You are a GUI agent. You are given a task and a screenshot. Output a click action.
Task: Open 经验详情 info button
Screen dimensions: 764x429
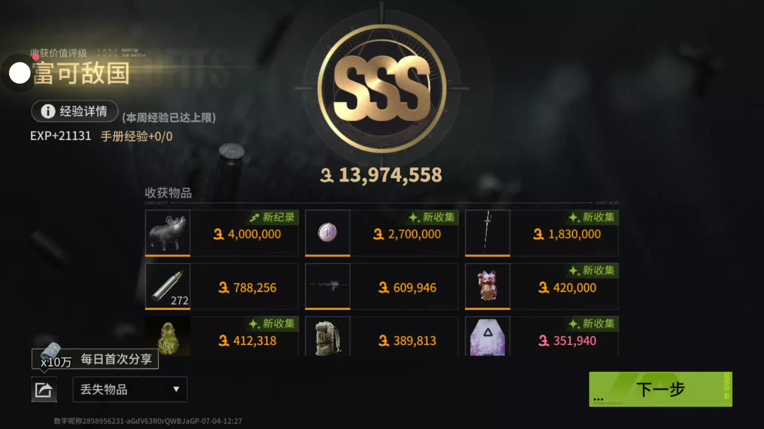[x=75, y=111]
